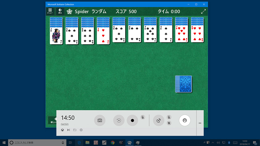The width and height of the screenshot is (260, 146).
Task: Toggle broadcast camera off icon
Action: 169,123
